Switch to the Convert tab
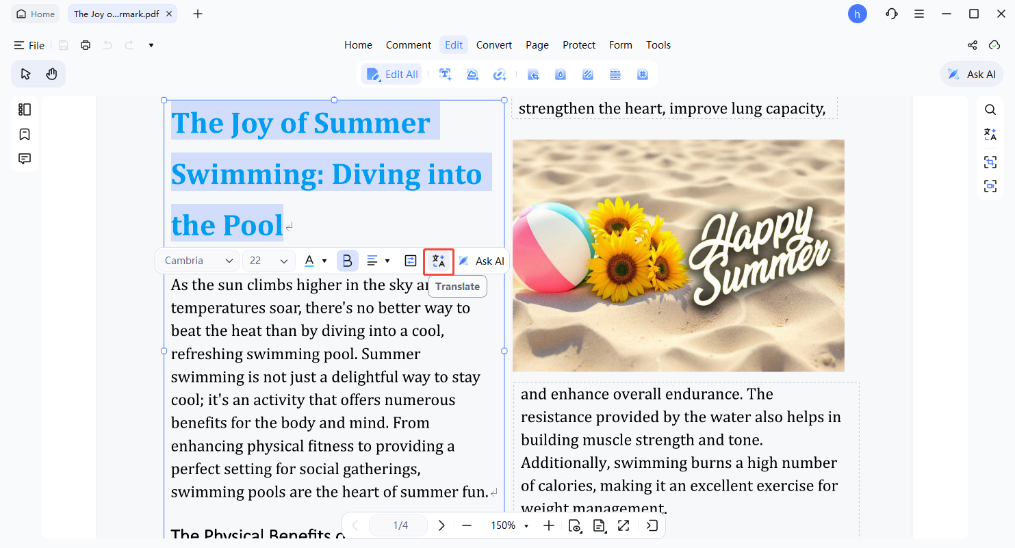The image size is (1015, 548). 494,45
